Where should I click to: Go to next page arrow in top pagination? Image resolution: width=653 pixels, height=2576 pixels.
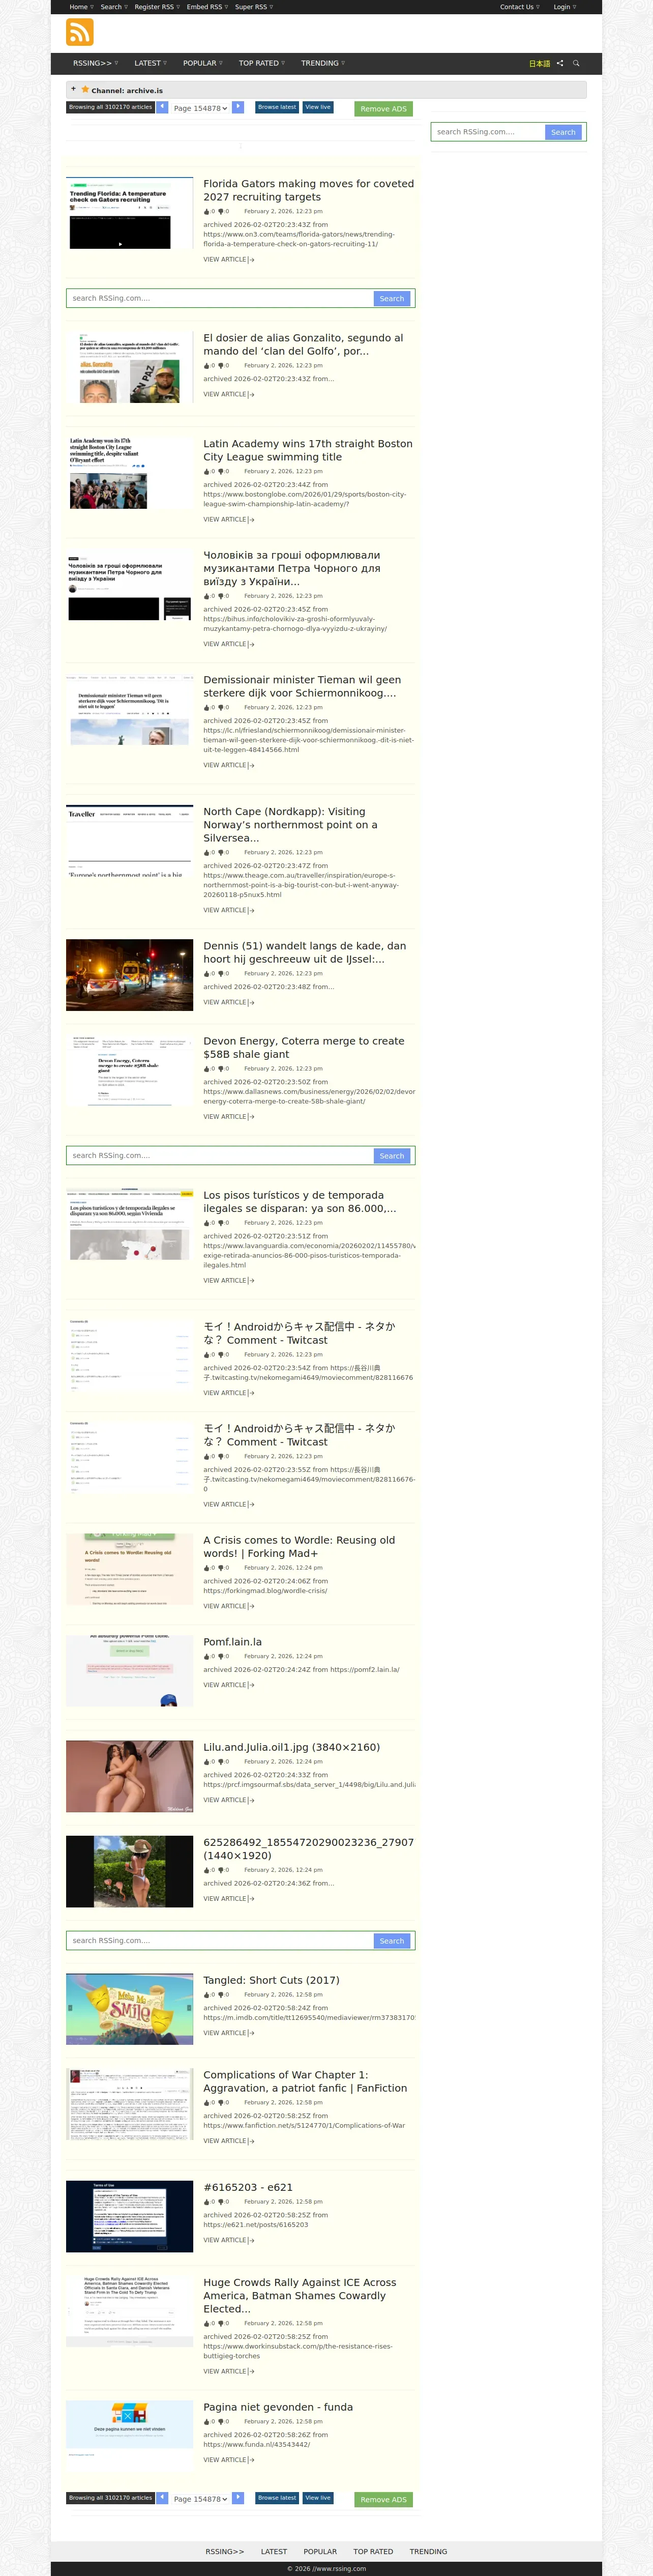click(x=238, y=107)
